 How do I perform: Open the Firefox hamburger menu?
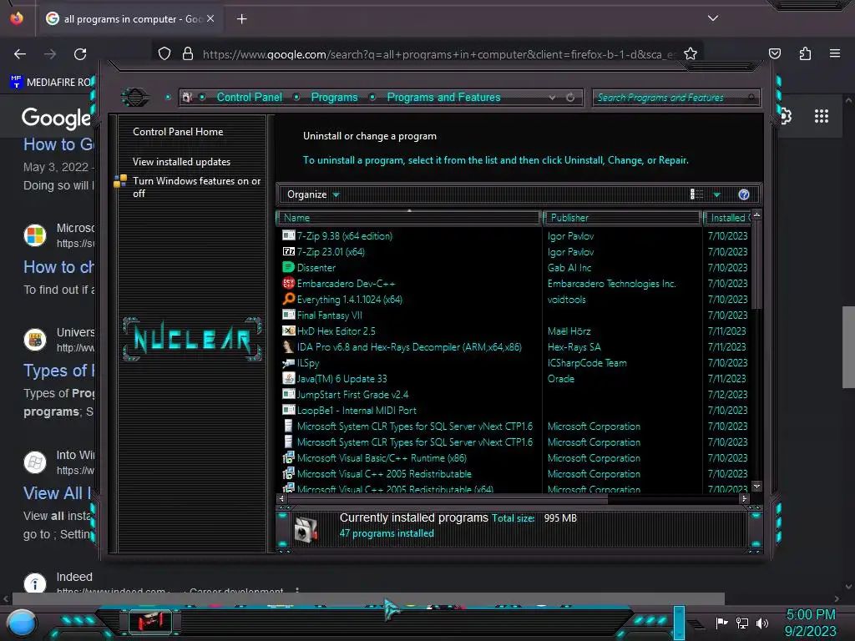pyautogui.click(x=835, y=53)
